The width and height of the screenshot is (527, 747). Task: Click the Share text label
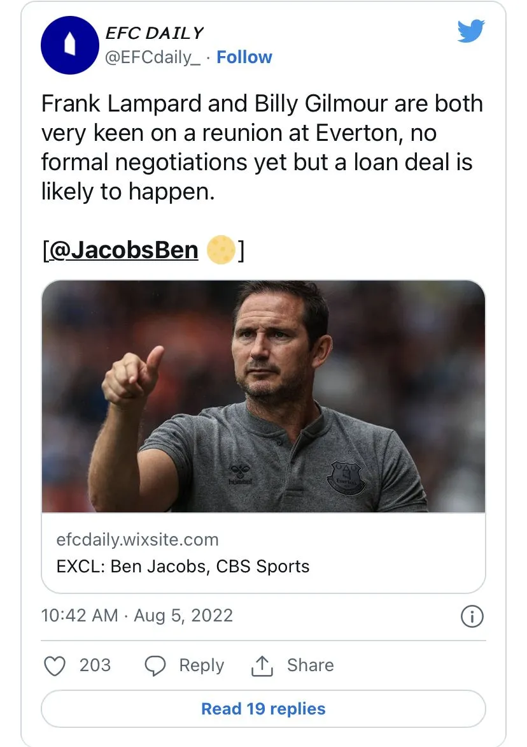click(310, 665)
